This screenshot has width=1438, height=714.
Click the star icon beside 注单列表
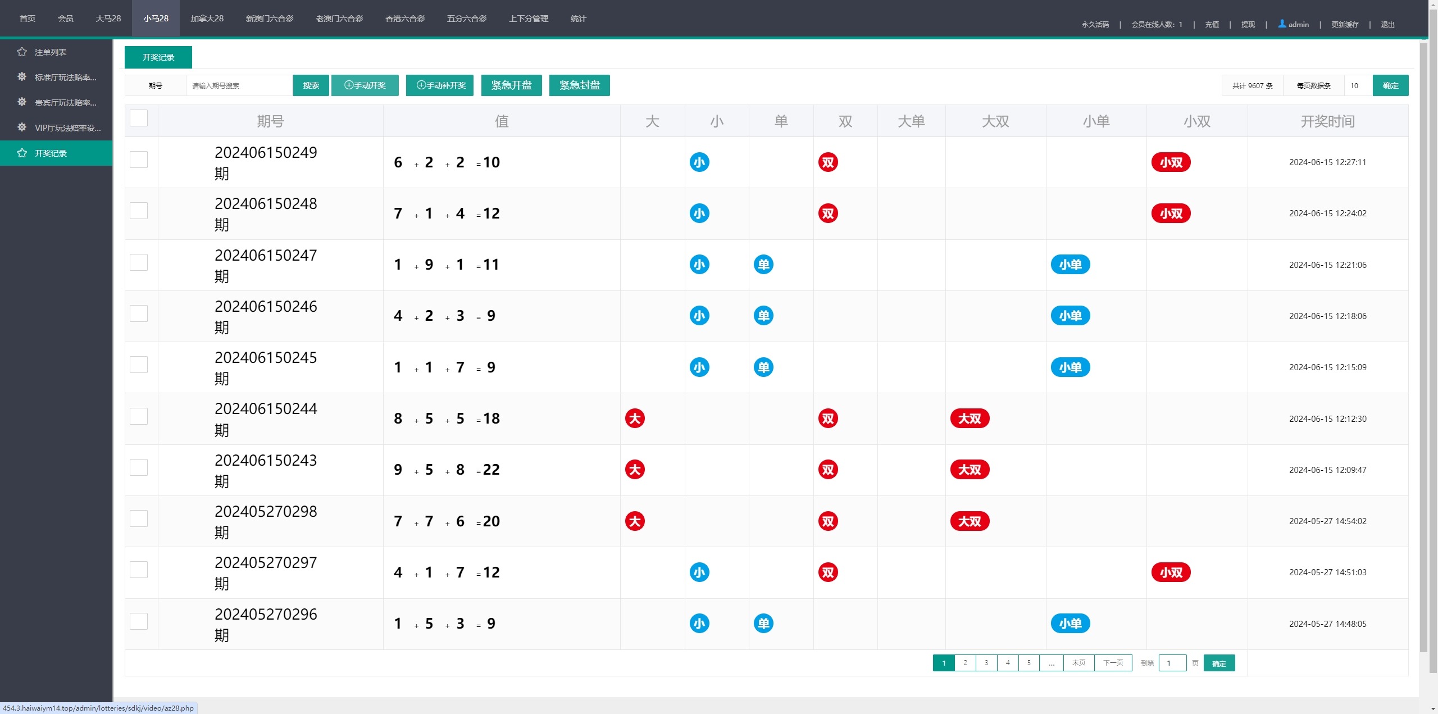tap(22, 52)
